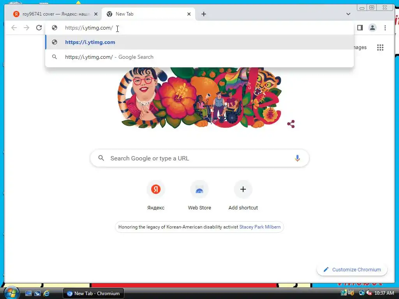Click the browser forward arrow
This screenshot has width=399, height=299.
[x=26, y=28]
